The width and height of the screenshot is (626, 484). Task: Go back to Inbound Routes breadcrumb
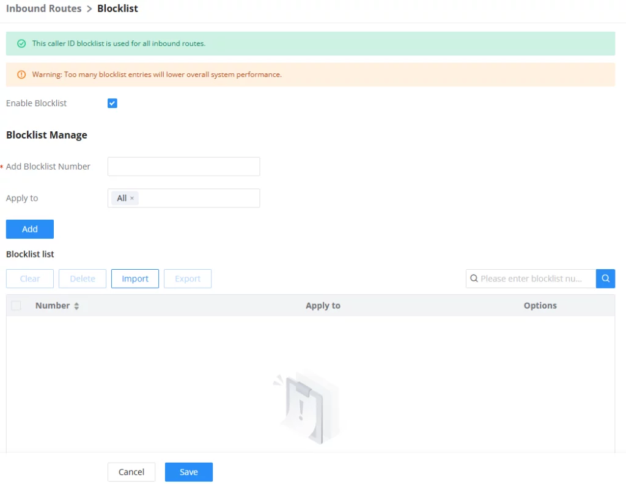43,9
